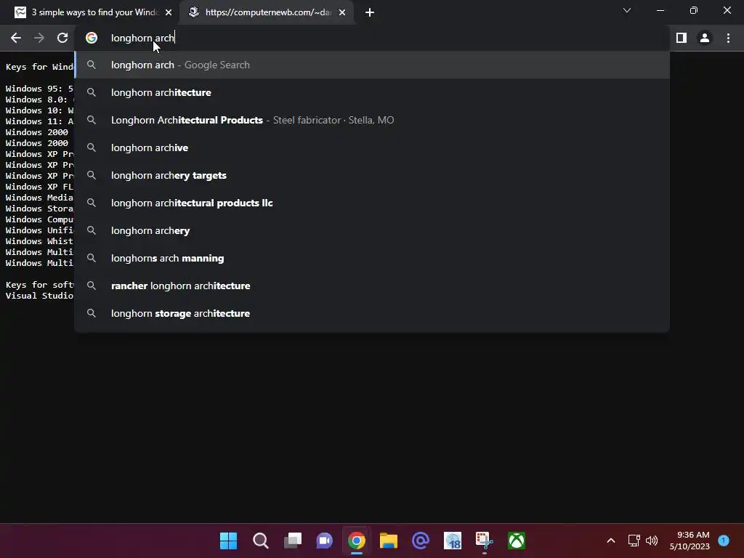Choose the 'longhorn architecture' suggestion
744x558 pixels.
(372, 92)
